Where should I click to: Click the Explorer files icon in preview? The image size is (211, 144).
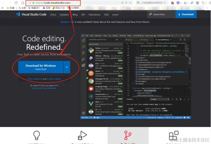pos(84,40)
